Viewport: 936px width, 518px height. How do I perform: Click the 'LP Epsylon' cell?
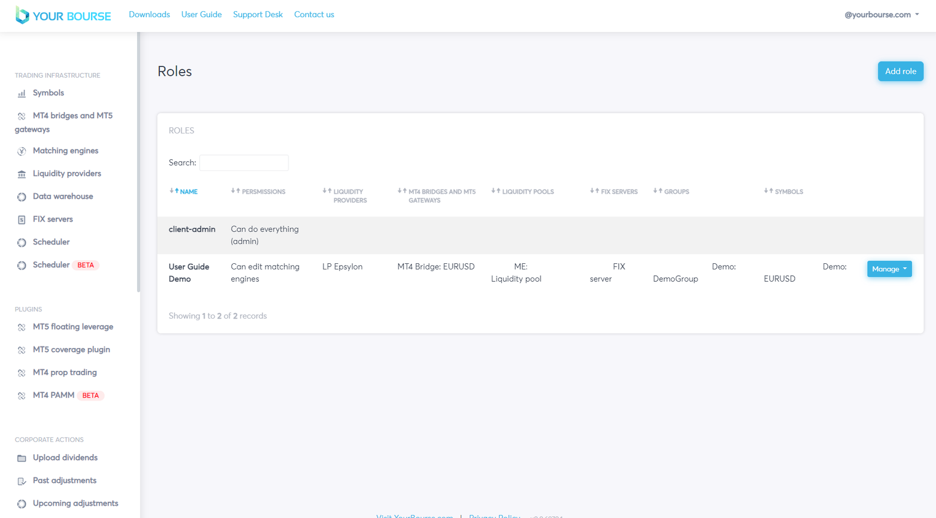point(343,266)
